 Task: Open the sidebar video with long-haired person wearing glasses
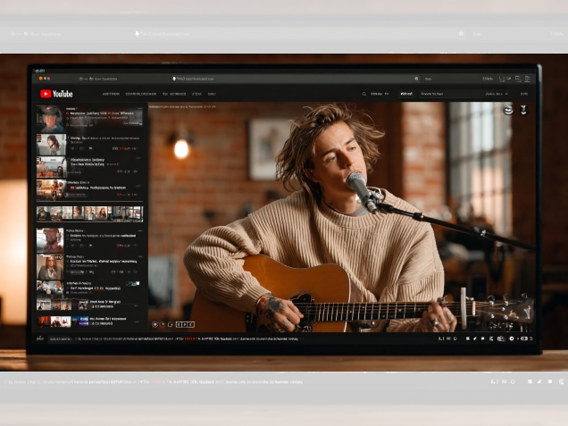pos(89,267)
